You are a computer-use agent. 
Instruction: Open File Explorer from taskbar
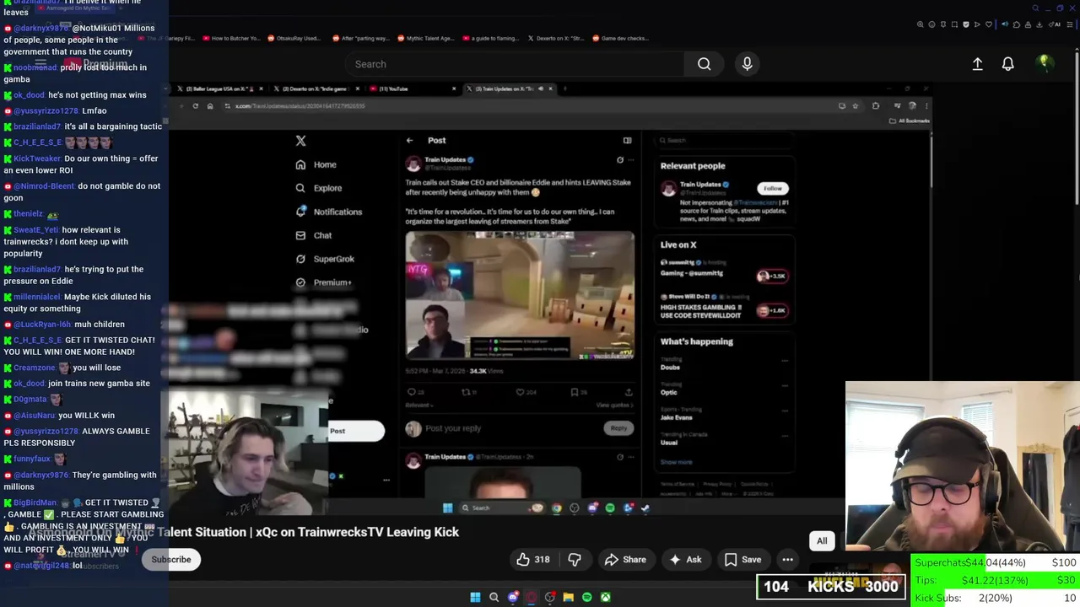569,598
